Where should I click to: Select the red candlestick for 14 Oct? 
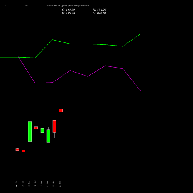pos(24,151)
